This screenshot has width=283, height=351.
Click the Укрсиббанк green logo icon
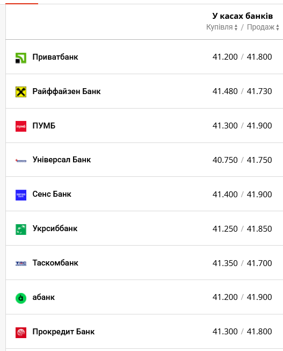point(21,230)
